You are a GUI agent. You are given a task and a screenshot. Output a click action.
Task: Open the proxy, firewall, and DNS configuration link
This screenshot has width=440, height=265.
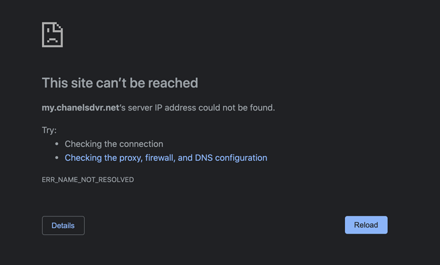(x=166, y=158)
